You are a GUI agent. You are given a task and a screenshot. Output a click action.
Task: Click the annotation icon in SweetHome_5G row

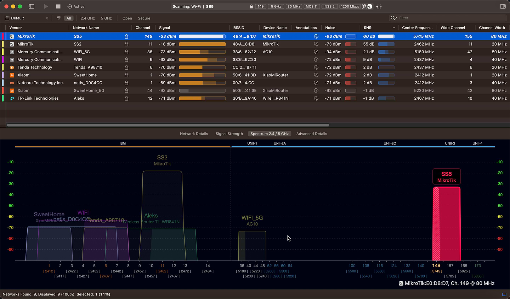point(316,90)
